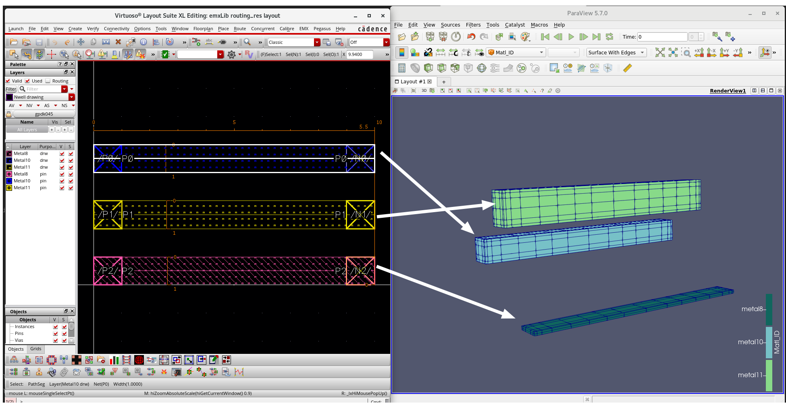The image size is (786, 405).
Task: Open the layer Filter dropdown arrow
Action: pos(64,89)
